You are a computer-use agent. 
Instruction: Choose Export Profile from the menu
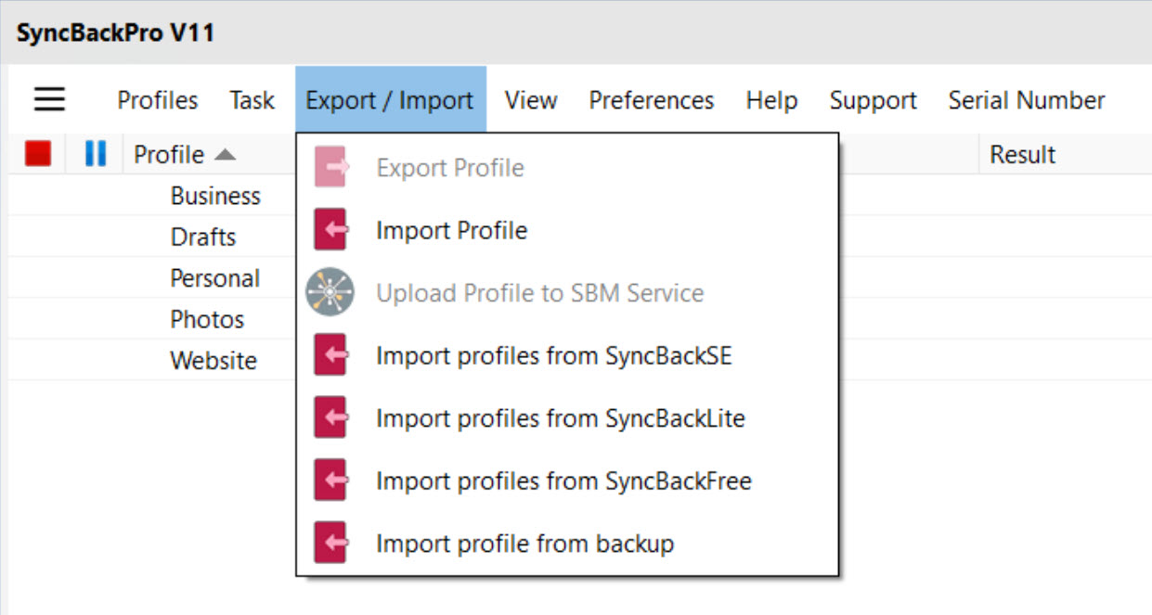click(x=567, y=168)
